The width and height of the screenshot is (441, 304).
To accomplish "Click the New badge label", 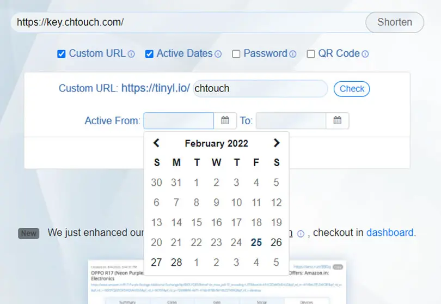I will (29, 233).
